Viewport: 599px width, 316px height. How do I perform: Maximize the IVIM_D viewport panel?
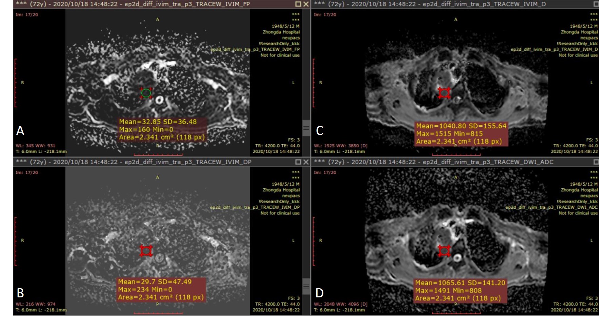pyautogui.click(x=596, y=4)
